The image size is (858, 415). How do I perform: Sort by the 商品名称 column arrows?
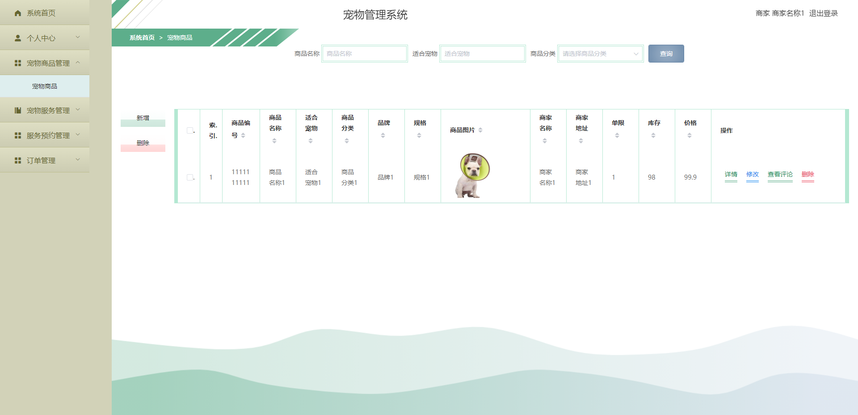coord(274,140)
